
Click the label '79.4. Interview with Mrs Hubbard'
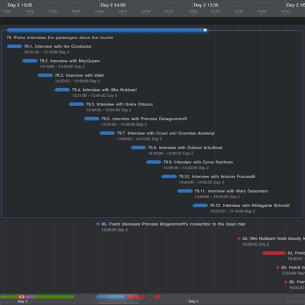(104, 90)
